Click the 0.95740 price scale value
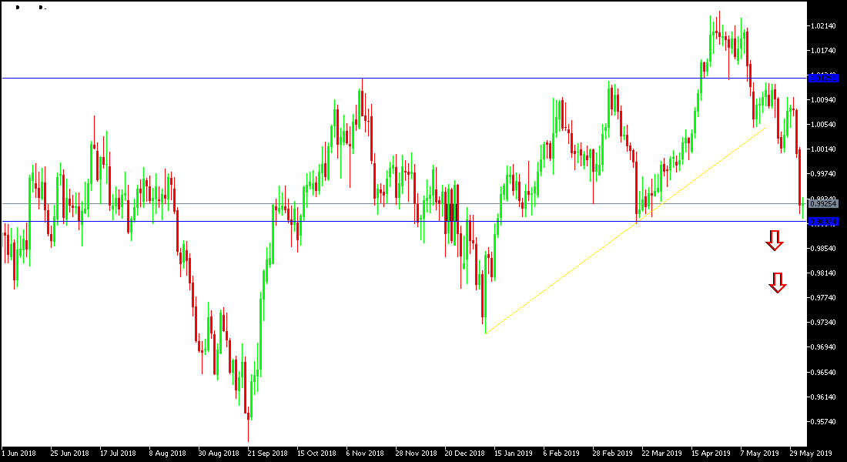The height and width of the screenshot is (462, 847). click(x=824, y=421)
